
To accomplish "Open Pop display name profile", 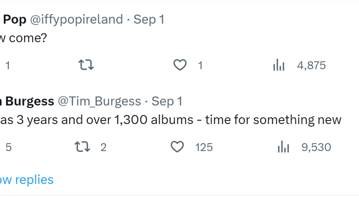I will [14, 19].
